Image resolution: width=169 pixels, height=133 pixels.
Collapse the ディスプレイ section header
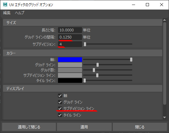[x=83, y=88]
